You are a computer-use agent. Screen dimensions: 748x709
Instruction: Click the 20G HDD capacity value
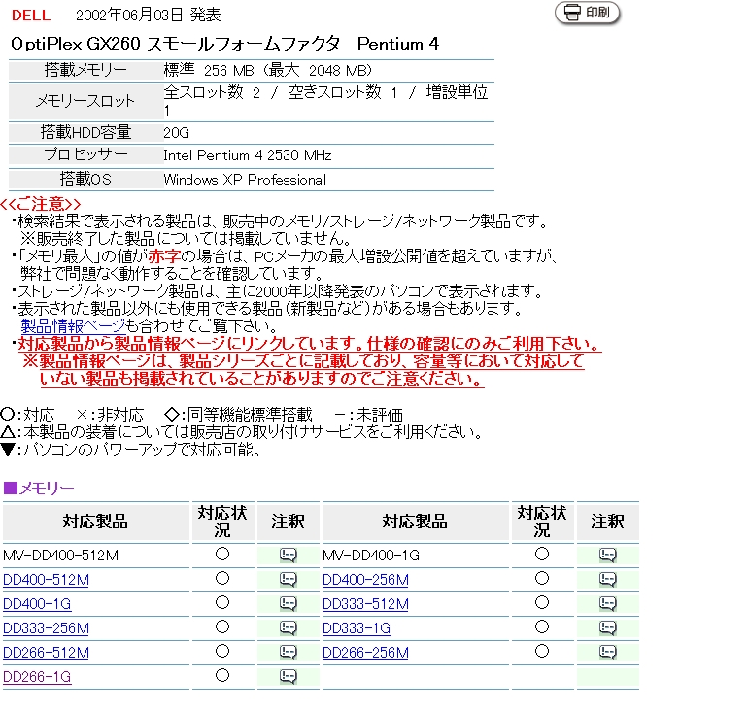(176, 132)
